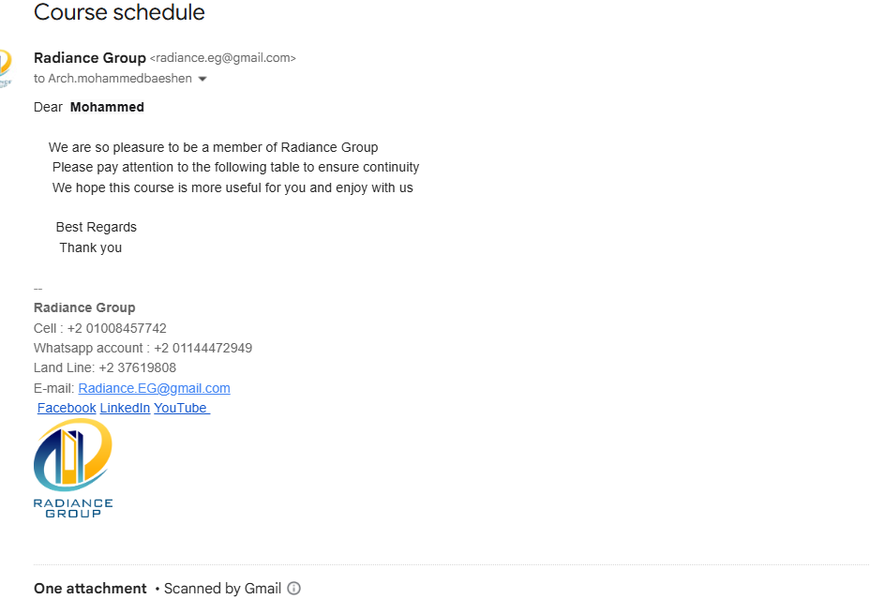
Task: Click the bold name Mohammed in greeting
Action: 107,107
